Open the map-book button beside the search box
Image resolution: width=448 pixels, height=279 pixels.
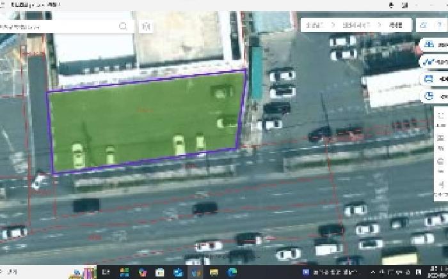(146, 27)
